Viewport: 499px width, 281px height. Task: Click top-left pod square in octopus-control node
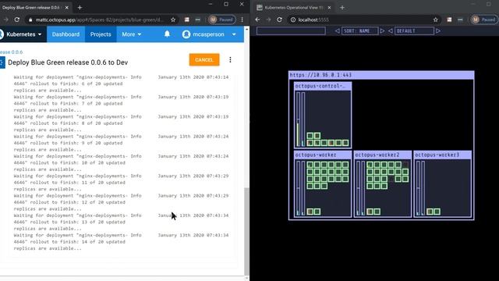point(310,136)
